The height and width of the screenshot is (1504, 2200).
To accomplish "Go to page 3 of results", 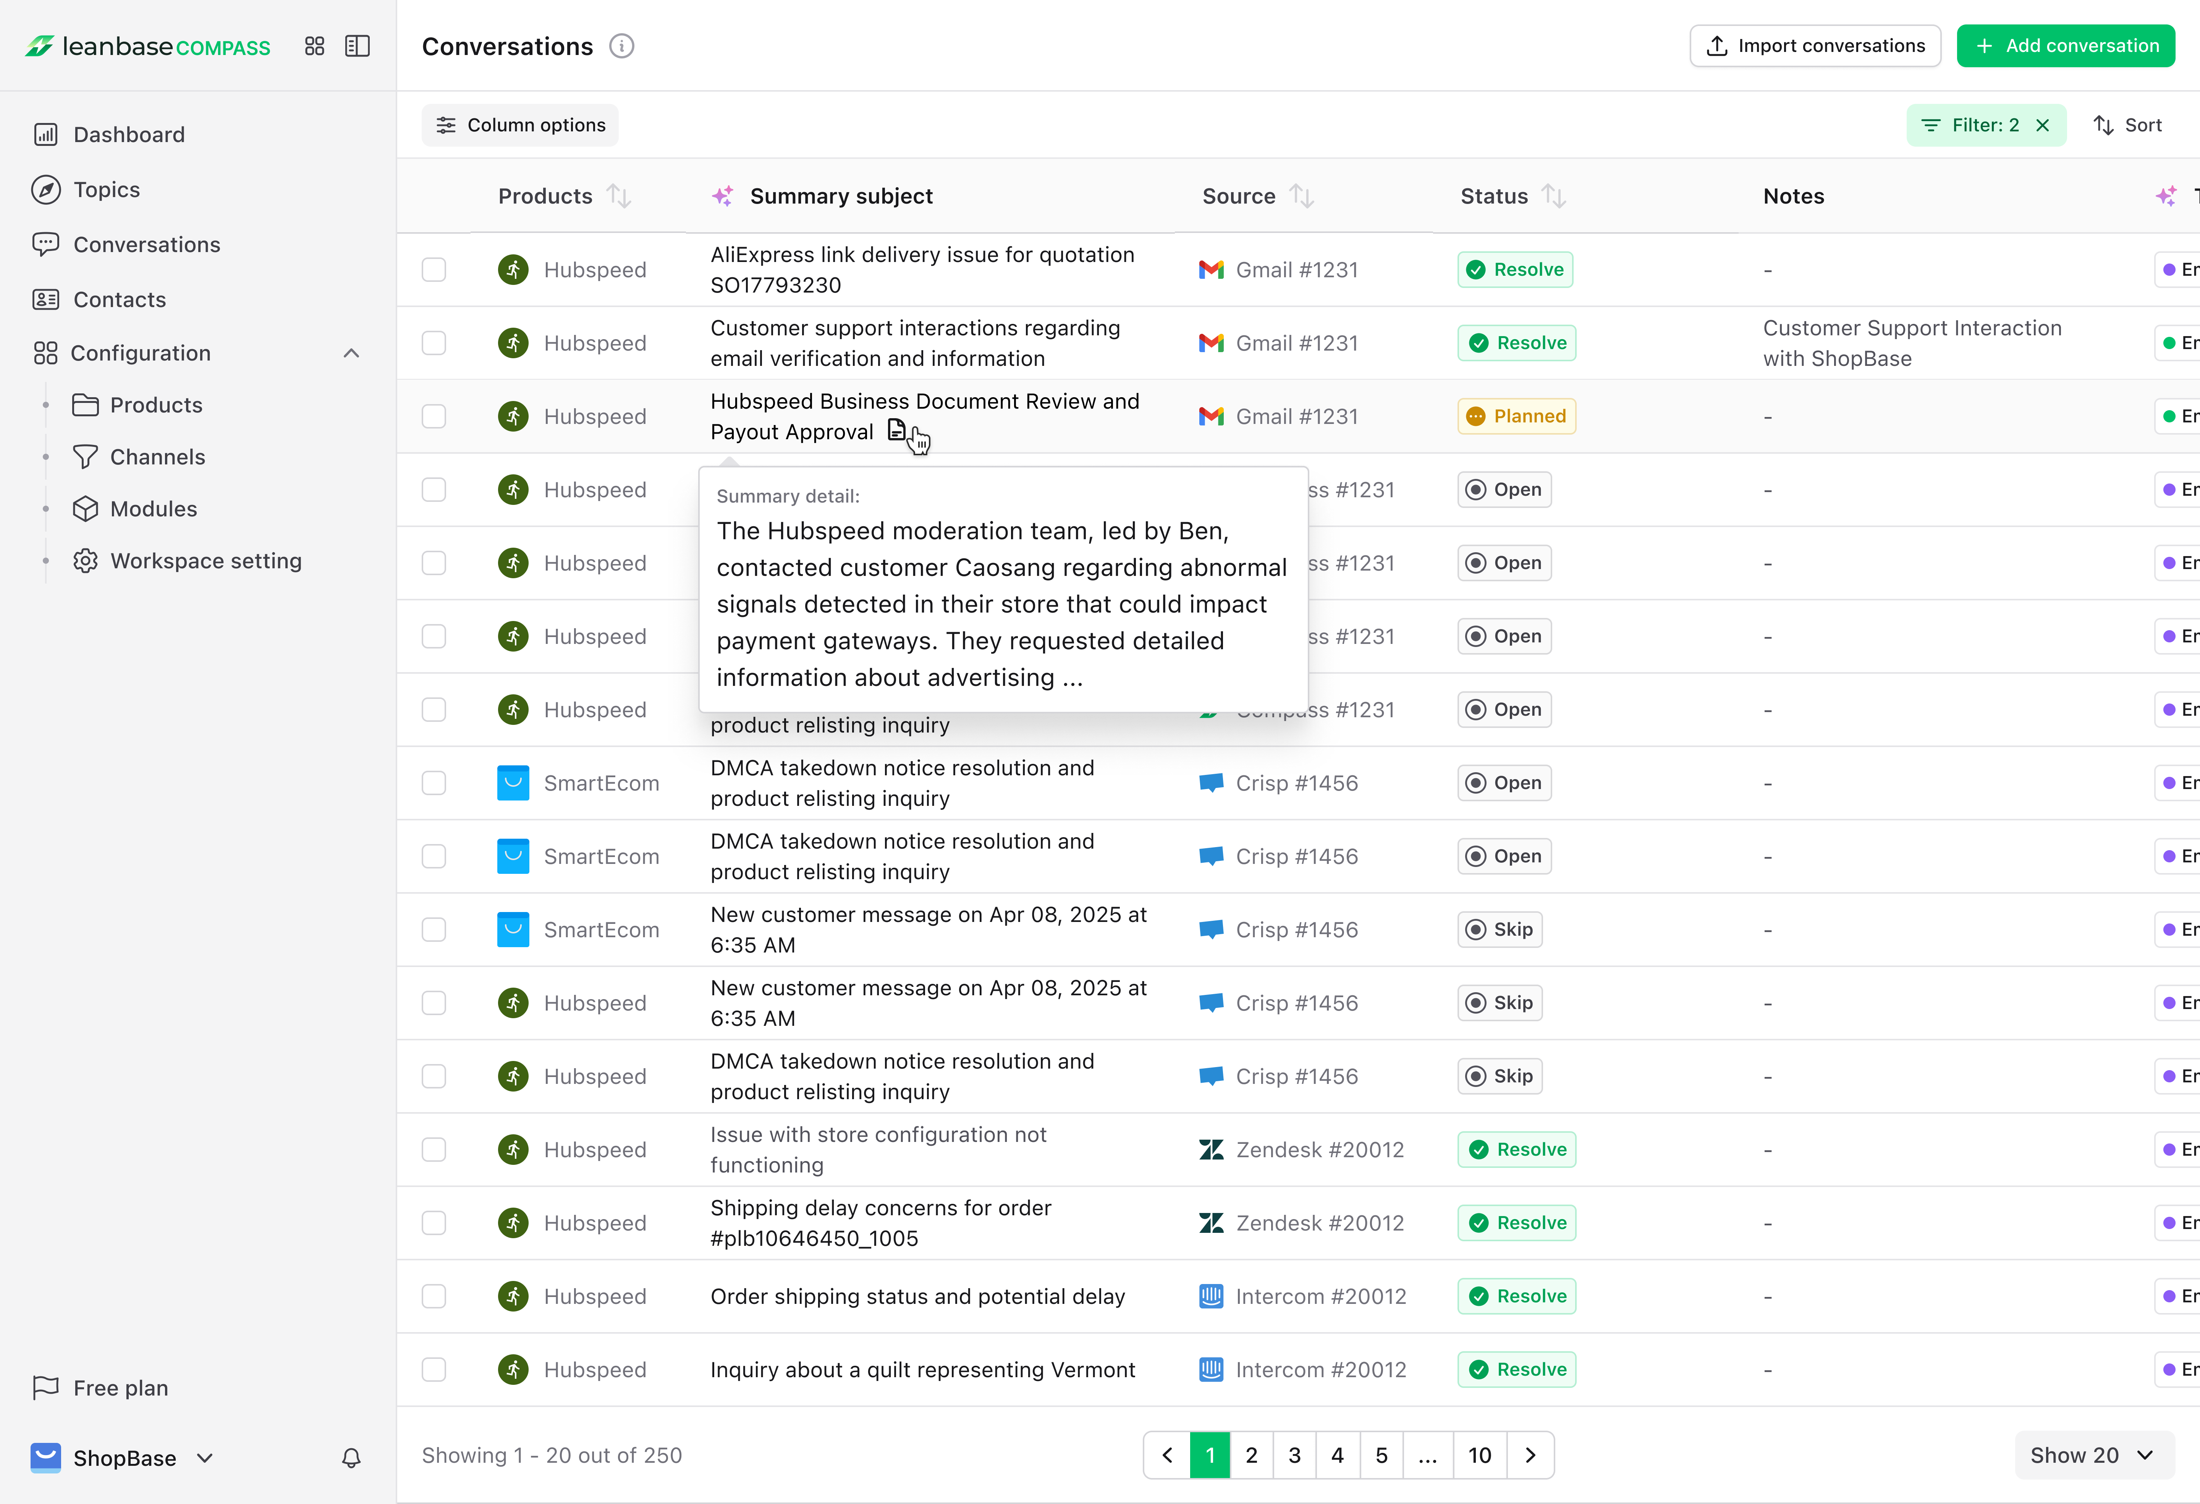I will pyautogui.click(x=1294, y=1455).
